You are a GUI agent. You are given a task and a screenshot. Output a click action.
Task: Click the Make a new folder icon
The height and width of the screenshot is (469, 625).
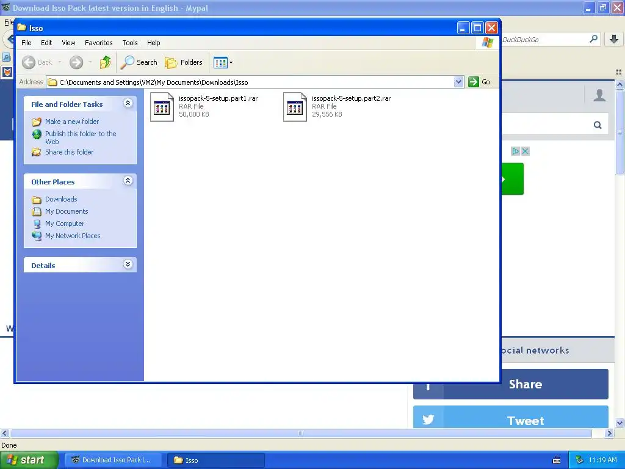tap(37, 122)
